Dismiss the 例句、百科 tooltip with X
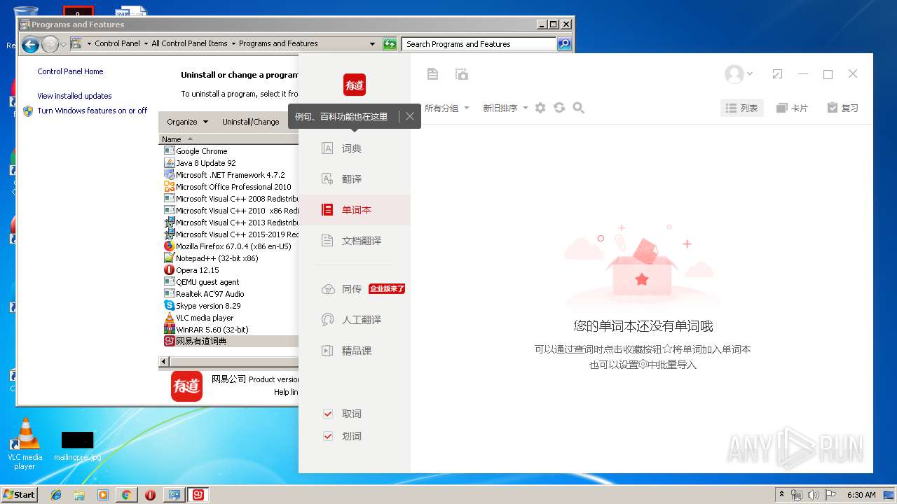The width and height of the screenshot is (897, 504). click(x=410, y=116)
